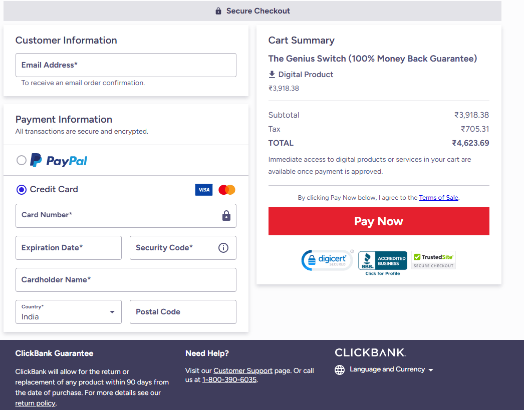Click the BBB Accredited Business seal
Screen dimensions: 524x410
382,260
